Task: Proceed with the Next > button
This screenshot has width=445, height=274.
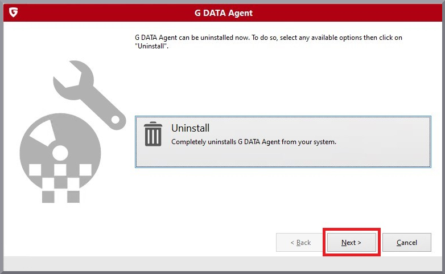Action: (x=351, y=243)
